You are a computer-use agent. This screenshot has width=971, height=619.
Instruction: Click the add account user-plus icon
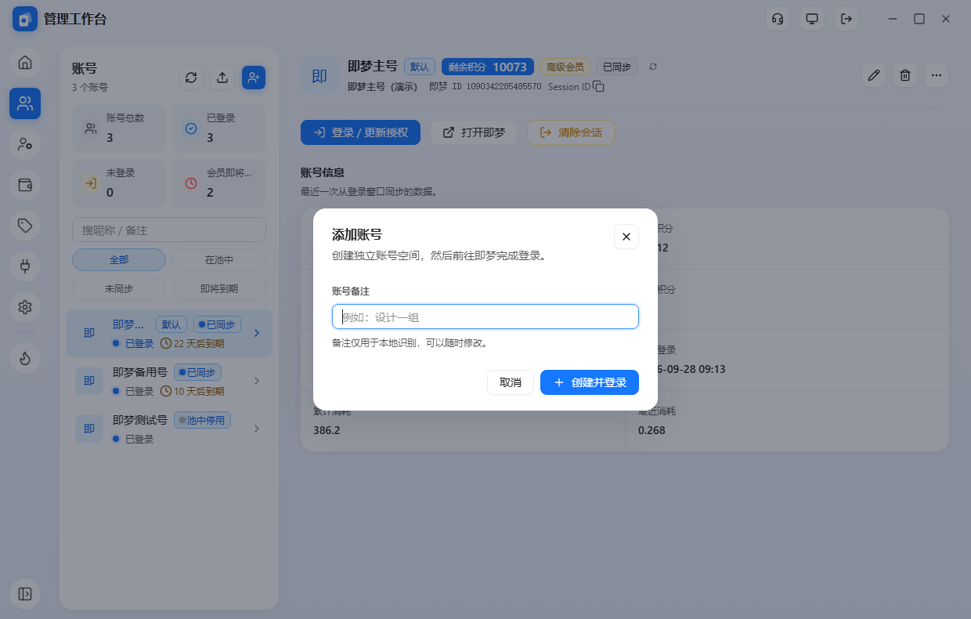click(254, 77)
